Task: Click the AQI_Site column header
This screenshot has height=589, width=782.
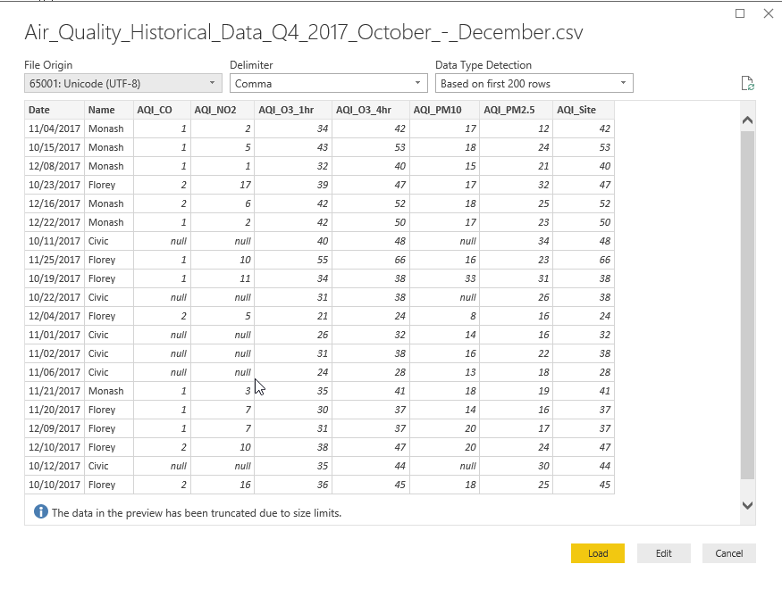Action: click(583, 110)
